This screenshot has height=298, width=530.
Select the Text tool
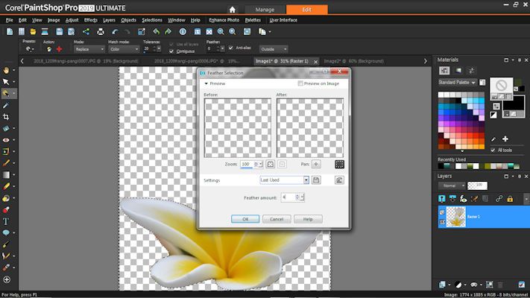[6, 221]
